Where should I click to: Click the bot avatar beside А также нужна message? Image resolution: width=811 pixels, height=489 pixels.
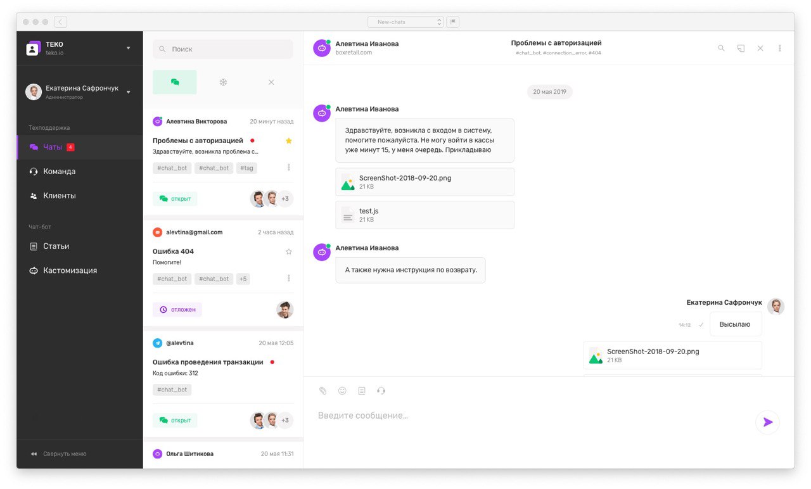tap(322, 252)
